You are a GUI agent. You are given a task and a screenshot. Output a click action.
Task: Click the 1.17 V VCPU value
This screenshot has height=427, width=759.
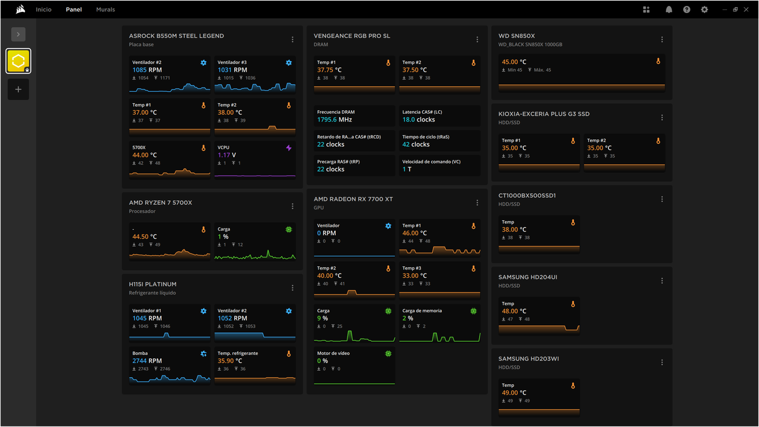(x=227, y=155)
